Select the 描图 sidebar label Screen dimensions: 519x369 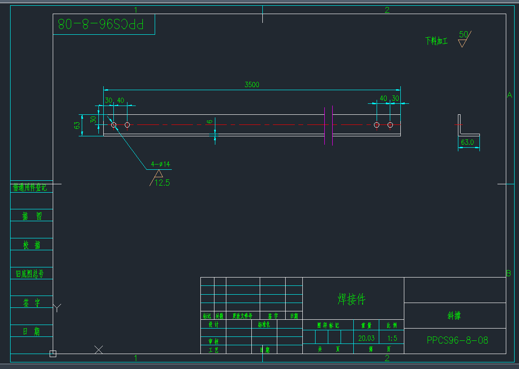32,216
